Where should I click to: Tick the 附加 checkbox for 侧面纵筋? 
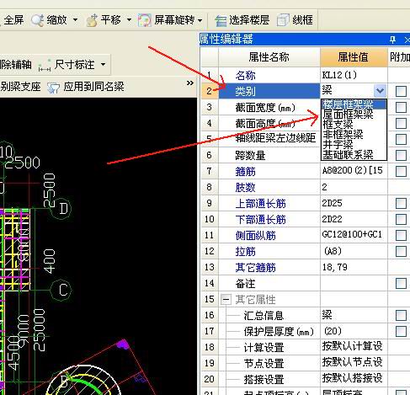[x=401, y=235]
